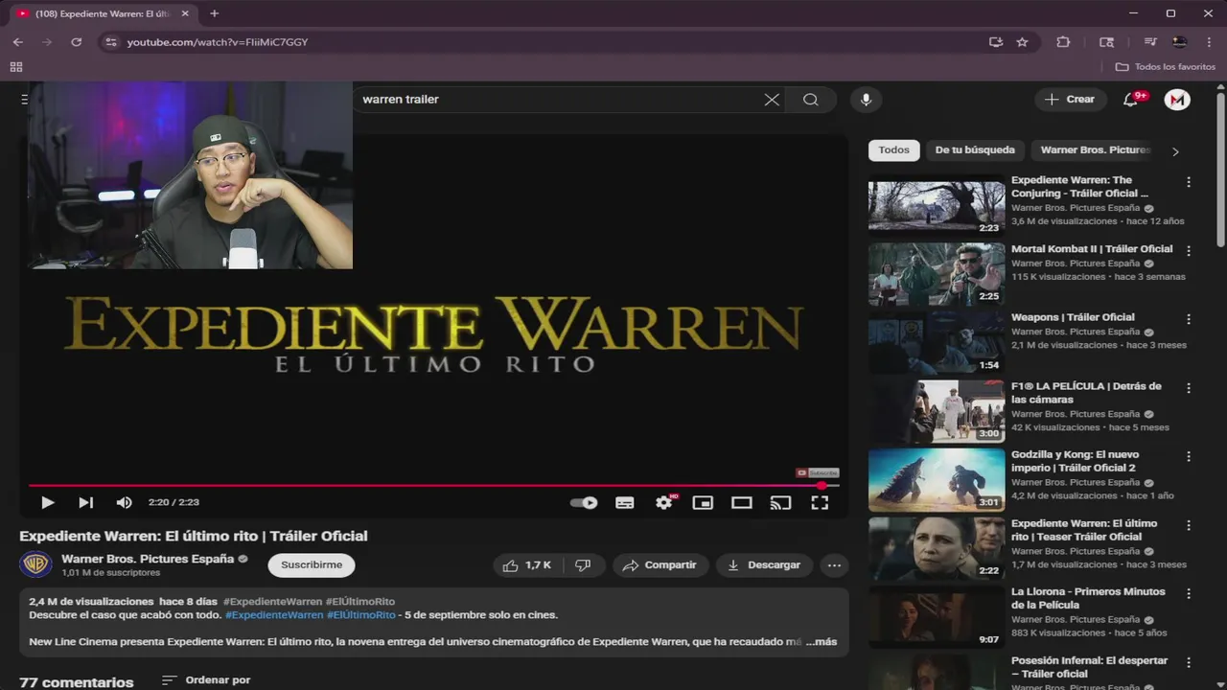The width and height of the screenshot is (1227, 690).
Task: Click Descargar download button
Action: (x=764, y=565)
